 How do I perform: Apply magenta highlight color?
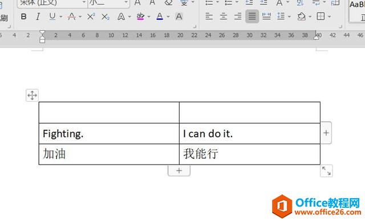click(x=140, y=17)
